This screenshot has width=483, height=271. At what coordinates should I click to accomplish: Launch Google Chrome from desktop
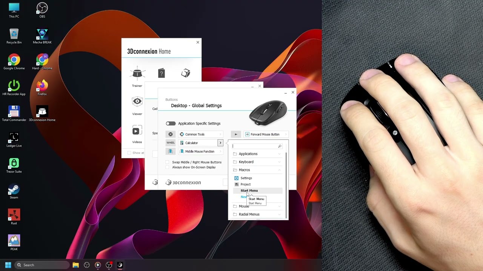14,62
